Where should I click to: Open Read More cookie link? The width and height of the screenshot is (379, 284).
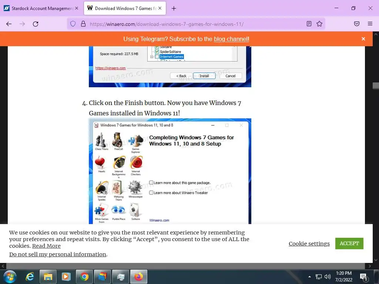pyautogui.click(x=46, y=246)
